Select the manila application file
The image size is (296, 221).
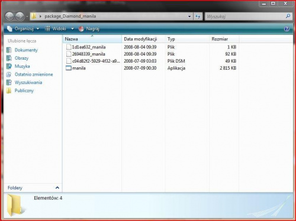pos(79,68)
